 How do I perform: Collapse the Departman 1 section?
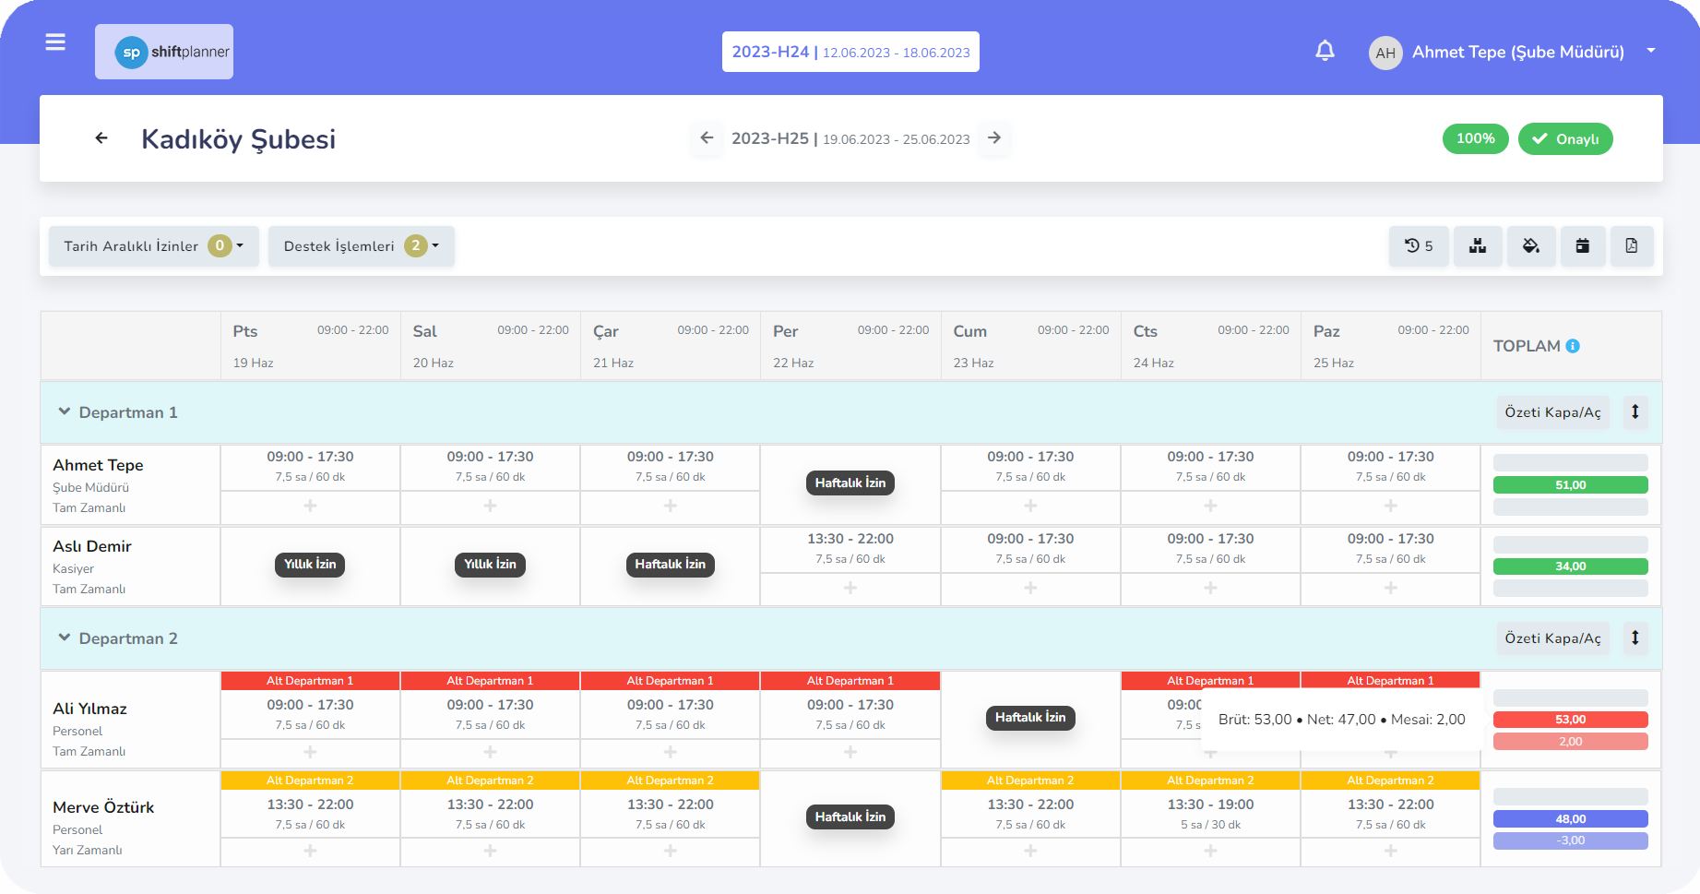pos(65,411)
